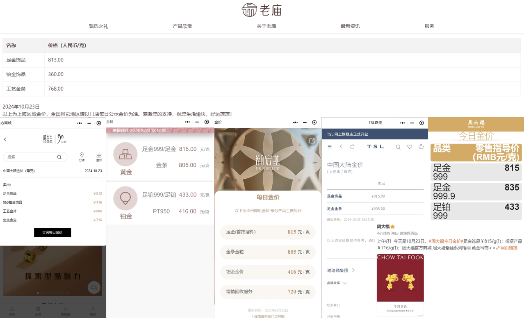Open the TSL hamburger menu

(329, 147)
